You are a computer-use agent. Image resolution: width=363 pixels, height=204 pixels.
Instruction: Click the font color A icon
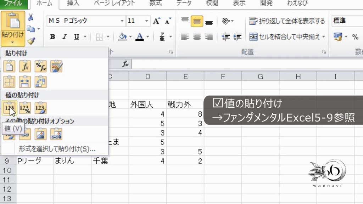[139, 36]
